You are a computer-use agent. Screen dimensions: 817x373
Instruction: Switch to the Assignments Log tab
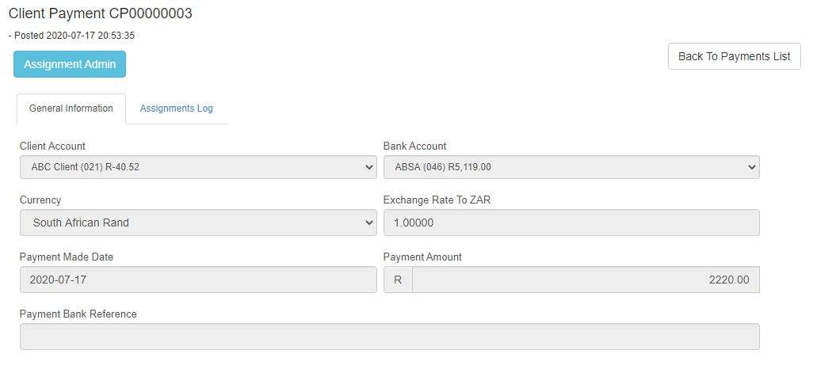(x=176, y=108)
